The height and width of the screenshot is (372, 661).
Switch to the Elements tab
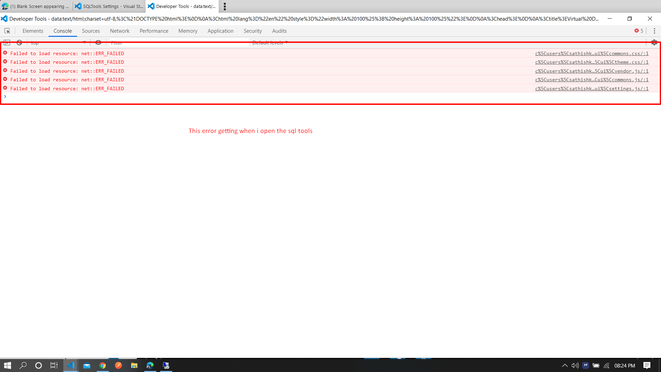coord(33,31)
